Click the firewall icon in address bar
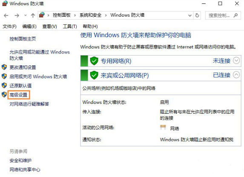The image size is (244, 177). 42,15
